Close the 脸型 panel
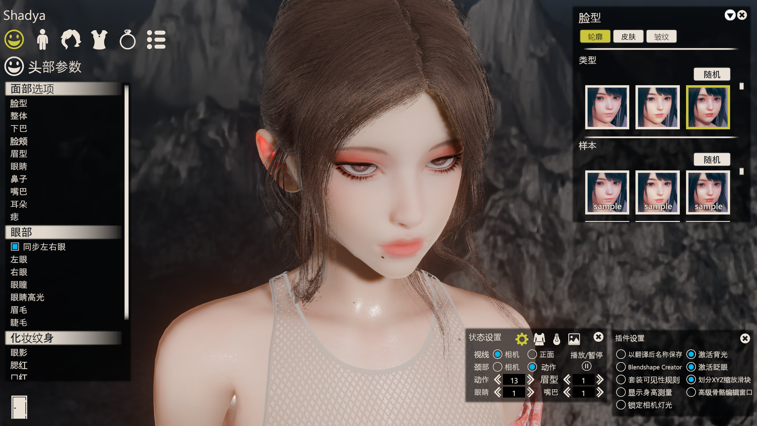The image size is (757, 426). [x=742, y=15]
